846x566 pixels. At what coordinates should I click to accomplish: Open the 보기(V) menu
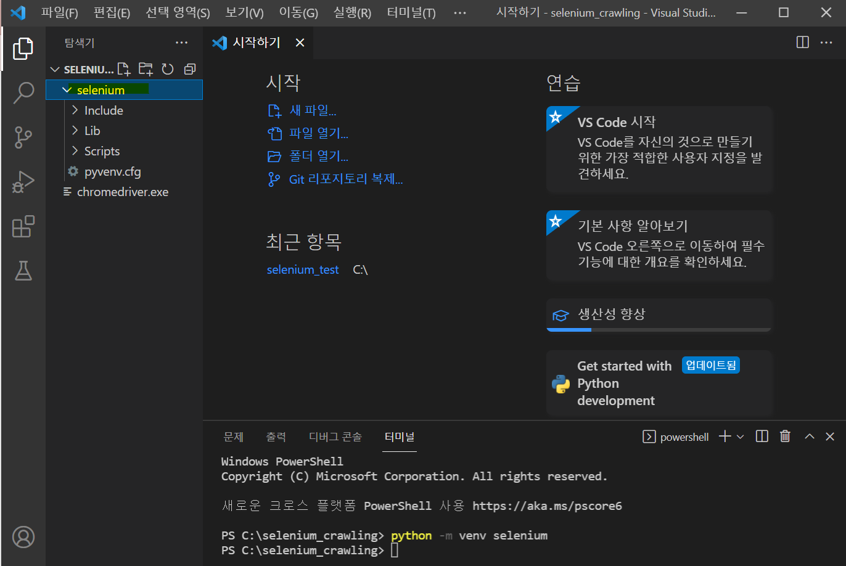(x=244, y=13)
